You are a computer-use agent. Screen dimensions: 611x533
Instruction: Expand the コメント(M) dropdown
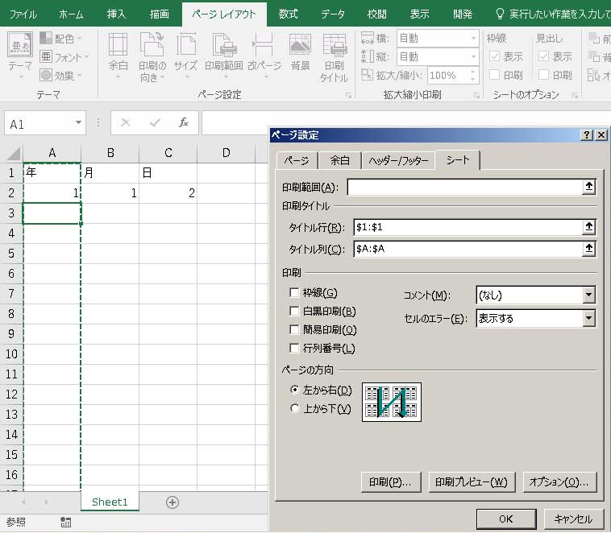pos(588,295)
